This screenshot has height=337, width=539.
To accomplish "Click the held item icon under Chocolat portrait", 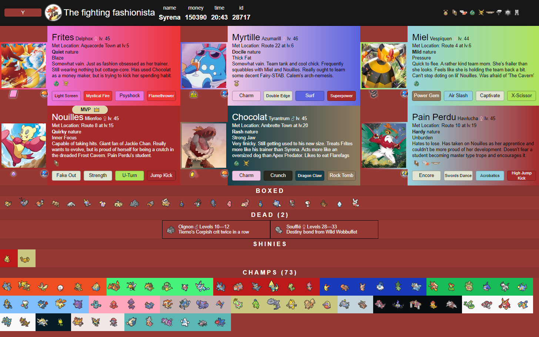I will pos(193,174).
